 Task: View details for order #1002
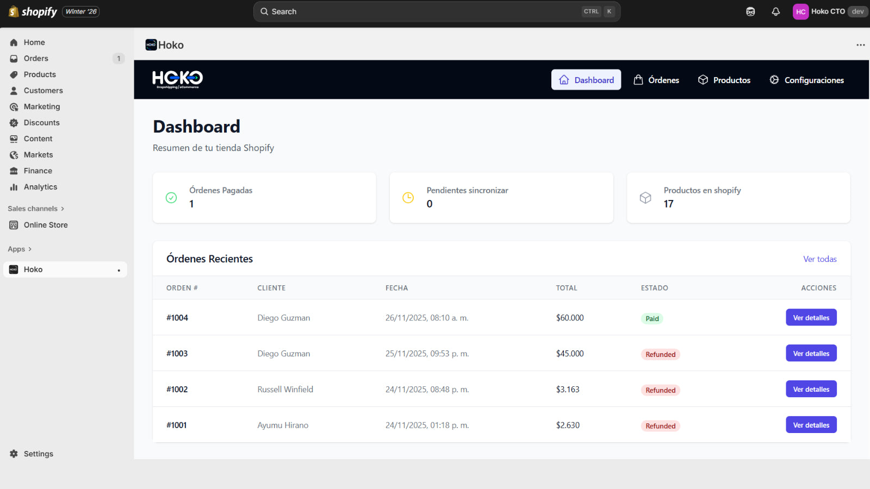pos(811,390)
